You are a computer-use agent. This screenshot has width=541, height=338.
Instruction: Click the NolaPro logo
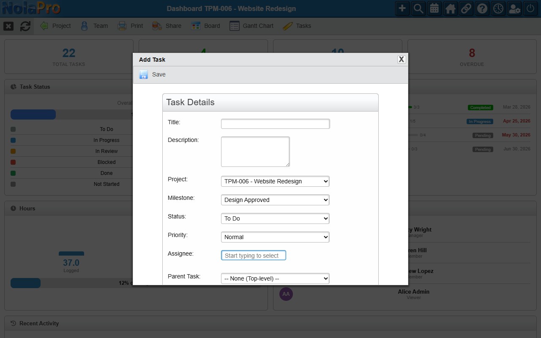[x=31, y=8]
